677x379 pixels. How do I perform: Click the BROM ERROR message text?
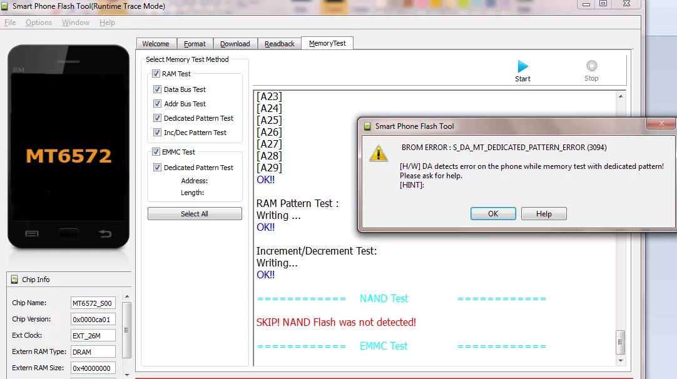pos(504,147)
